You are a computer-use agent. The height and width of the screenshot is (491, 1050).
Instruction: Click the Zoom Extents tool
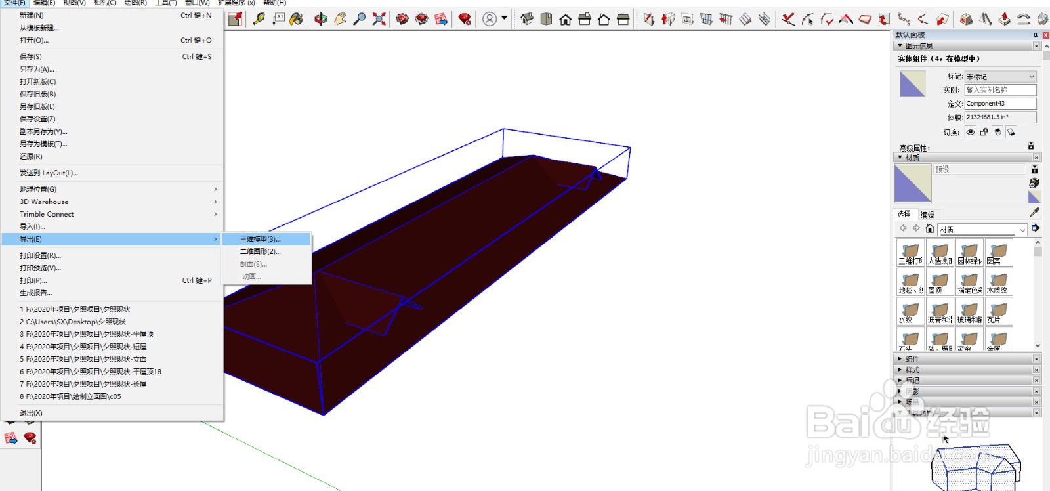pyautogui.click(x=379, y=19)
